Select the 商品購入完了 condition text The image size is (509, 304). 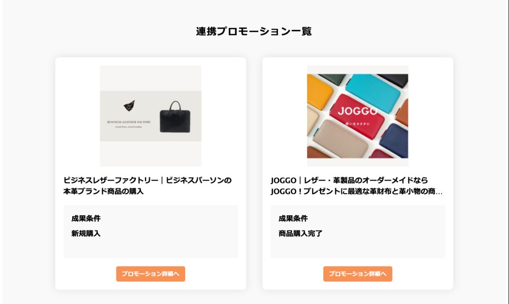click(301, 233)
